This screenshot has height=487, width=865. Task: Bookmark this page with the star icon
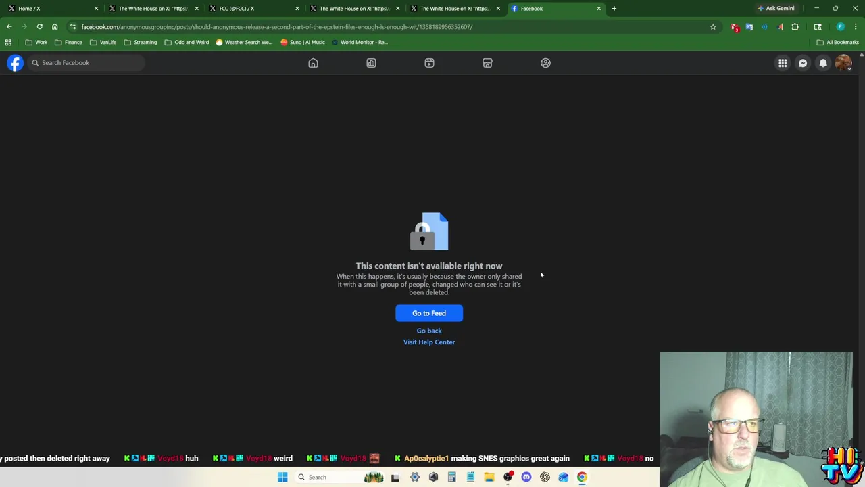pyautogui.click(x=713, y=27)
